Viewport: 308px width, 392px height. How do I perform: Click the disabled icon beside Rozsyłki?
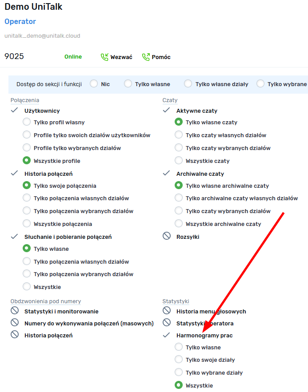pos(167,236)
